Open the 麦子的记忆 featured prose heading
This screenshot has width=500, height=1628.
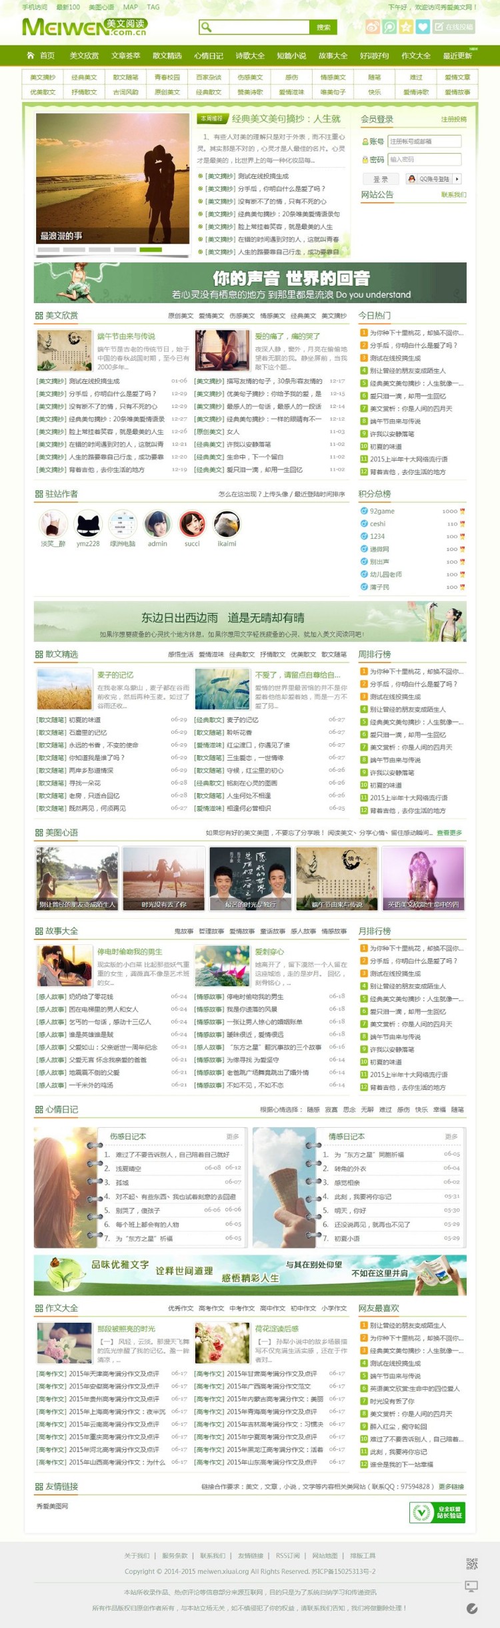[x=115, y=674]
